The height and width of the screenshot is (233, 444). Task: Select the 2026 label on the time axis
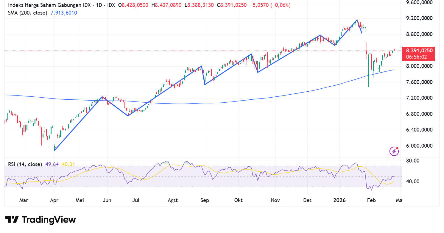(x=340, y=200)
